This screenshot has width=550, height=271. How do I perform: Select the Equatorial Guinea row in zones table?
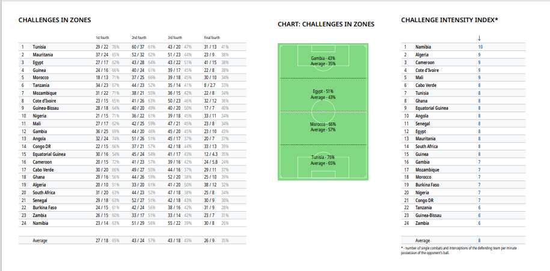click(132, 154)
